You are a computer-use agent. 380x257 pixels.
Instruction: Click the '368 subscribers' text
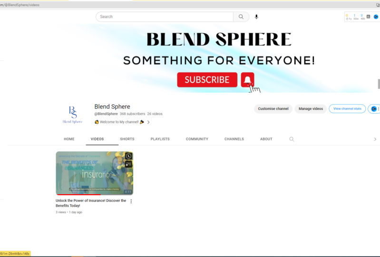[x=132, y=114]
